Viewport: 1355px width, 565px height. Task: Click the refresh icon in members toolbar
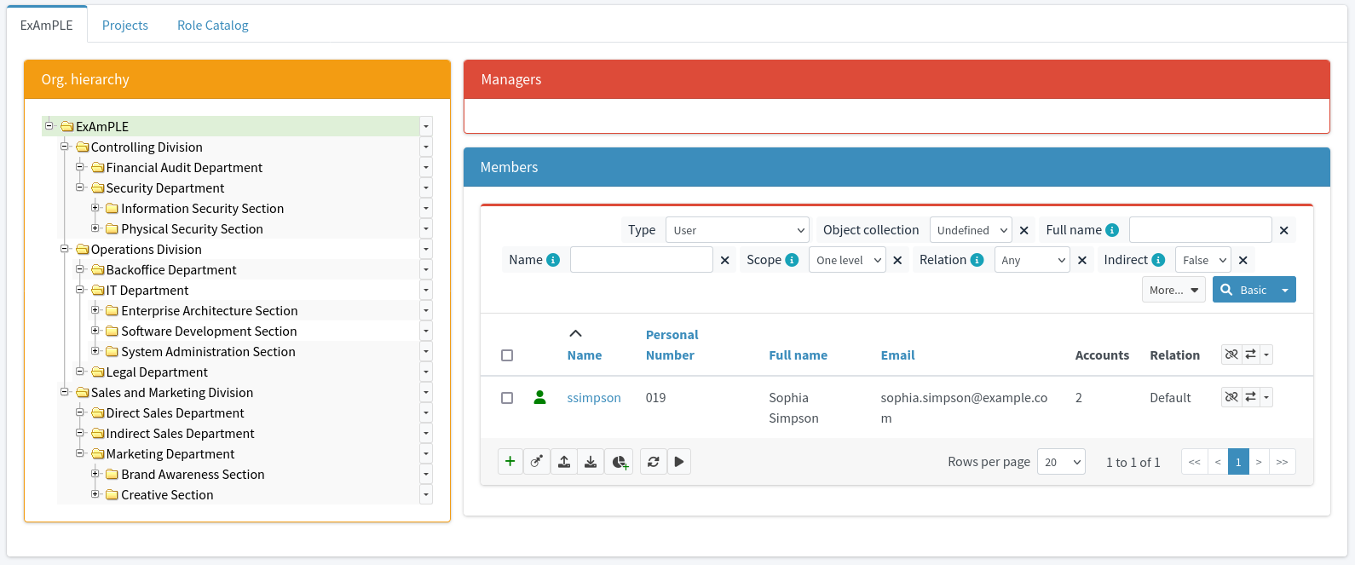pyautogui.click(x=653, y=461)
